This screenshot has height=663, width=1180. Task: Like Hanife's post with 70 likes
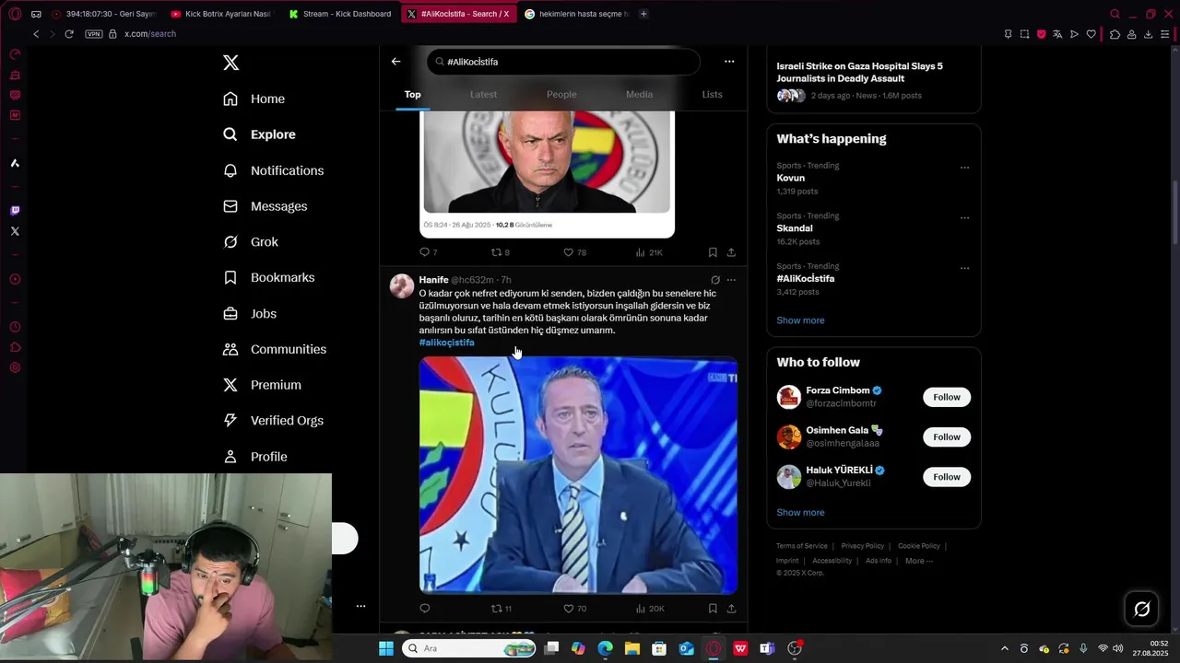tap(574, 609)
